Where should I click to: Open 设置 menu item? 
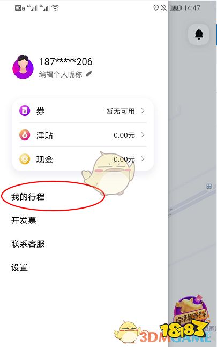coord(19,267)
